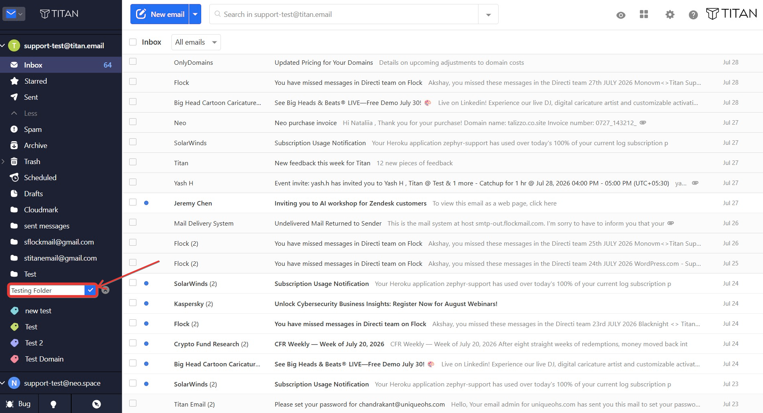Toggle unread dot on Kaspersky email
Screen dimensions: 763x413
pos(146,304)
